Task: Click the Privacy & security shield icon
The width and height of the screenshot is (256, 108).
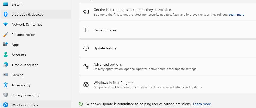Action: tap(6, 95)
